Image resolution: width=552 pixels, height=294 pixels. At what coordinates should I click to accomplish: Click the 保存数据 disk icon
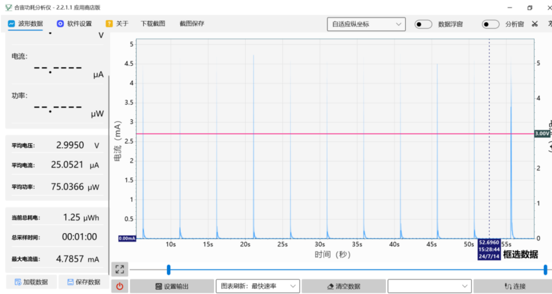coord(71,282)
